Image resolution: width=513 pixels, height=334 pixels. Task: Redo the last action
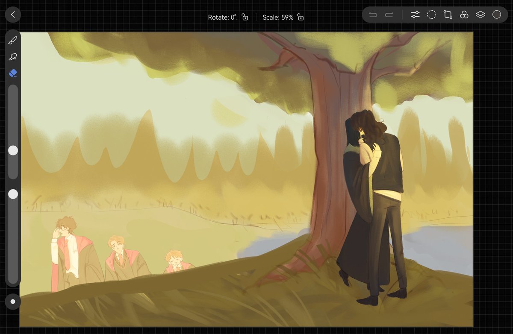pyautogui.click(x=389, y=15)
